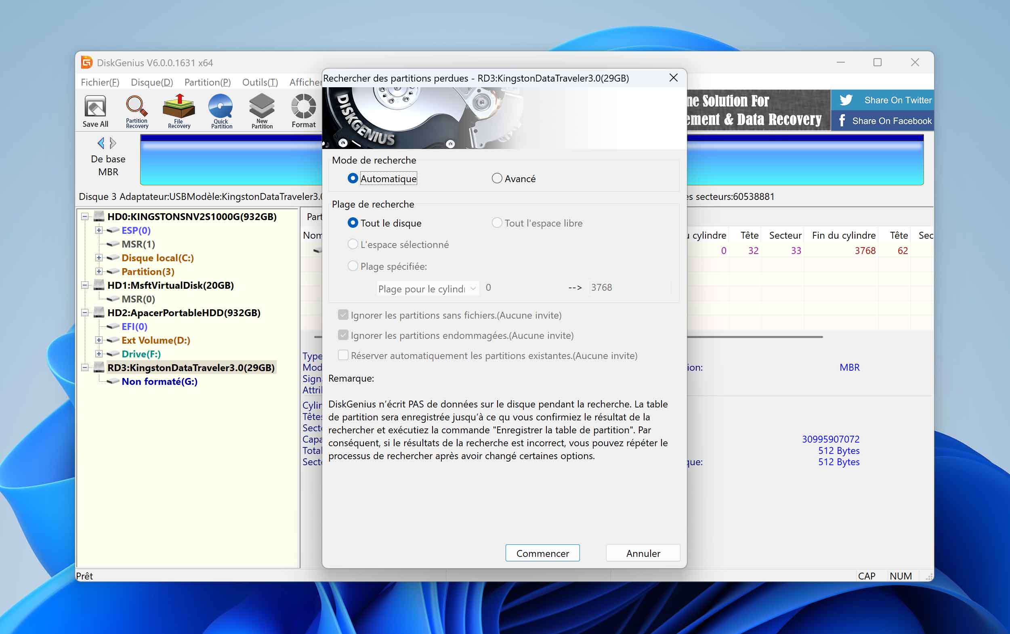1010x634 pixels.
Task: Click Secteur column header
Action: [785, 235]
